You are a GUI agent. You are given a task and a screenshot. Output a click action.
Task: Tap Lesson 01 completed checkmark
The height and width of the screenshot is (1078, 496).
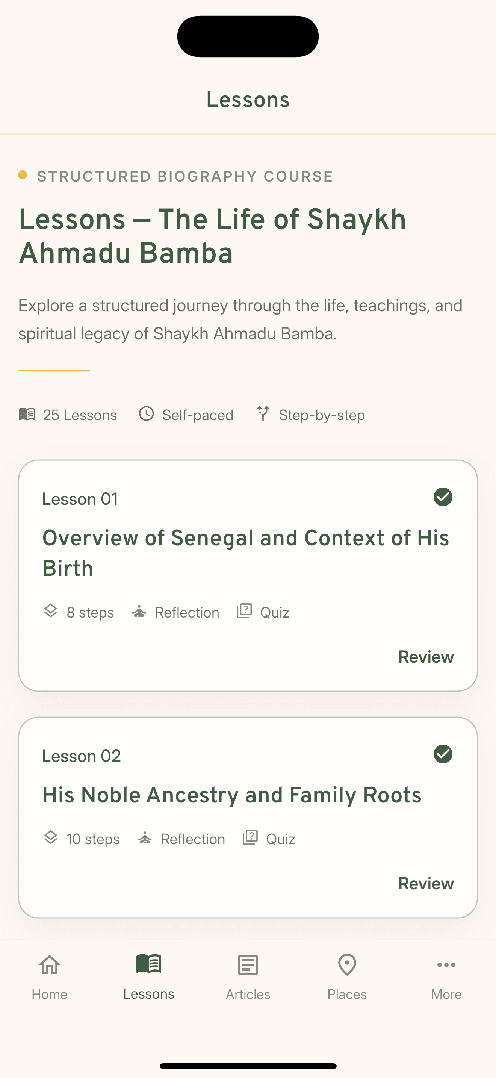443,497
